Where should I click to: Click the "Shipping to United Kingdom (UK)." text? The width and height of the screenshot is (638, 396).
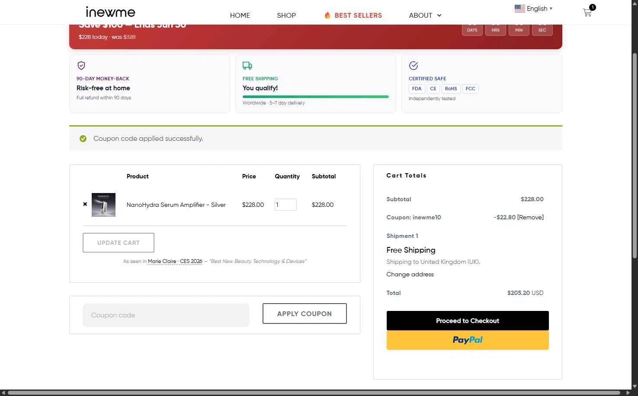pos(433,262)
